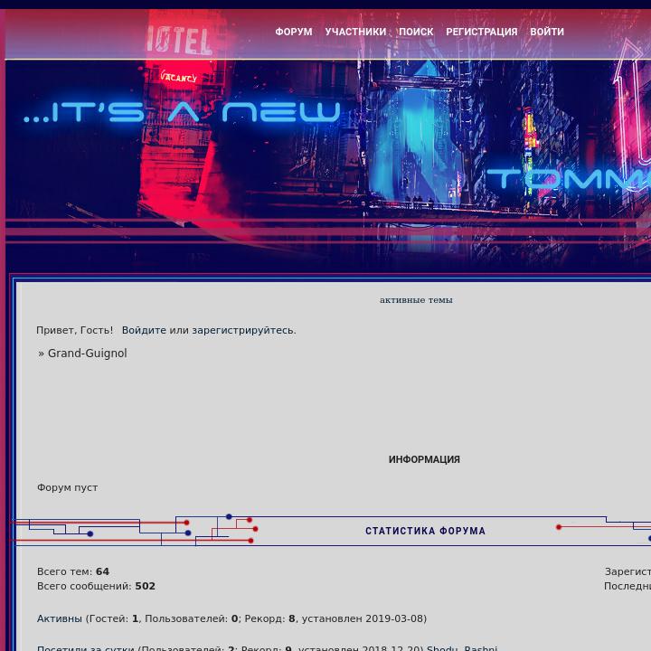Screen dimensions: 651x651
Task: Open the РЕГИСТРАЦИЯ sign-up page
Action: pyautogui.click(x=482, y=32)
